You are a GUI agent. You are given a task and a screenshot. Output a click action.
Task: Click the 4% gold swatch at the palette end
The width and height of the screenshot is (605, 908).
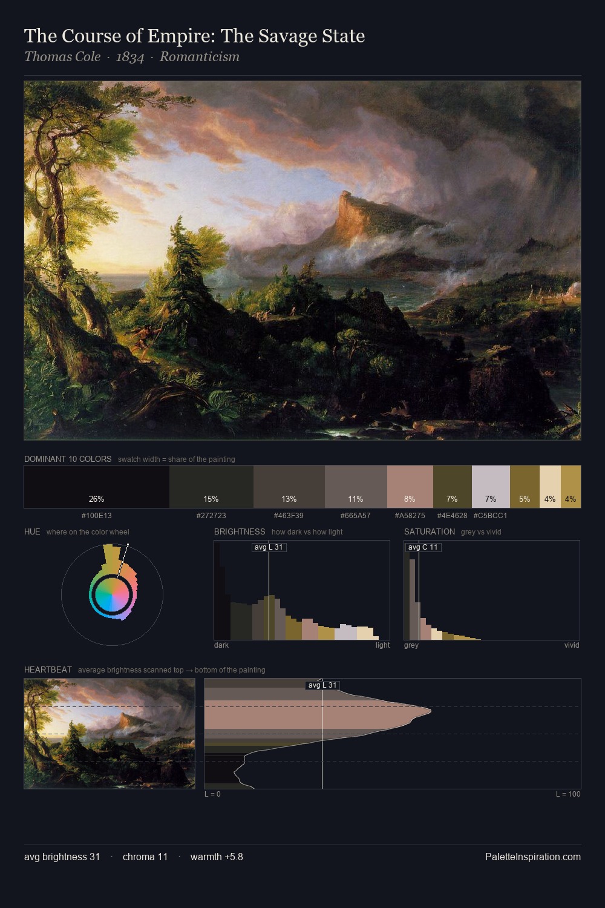pos(571,487)
